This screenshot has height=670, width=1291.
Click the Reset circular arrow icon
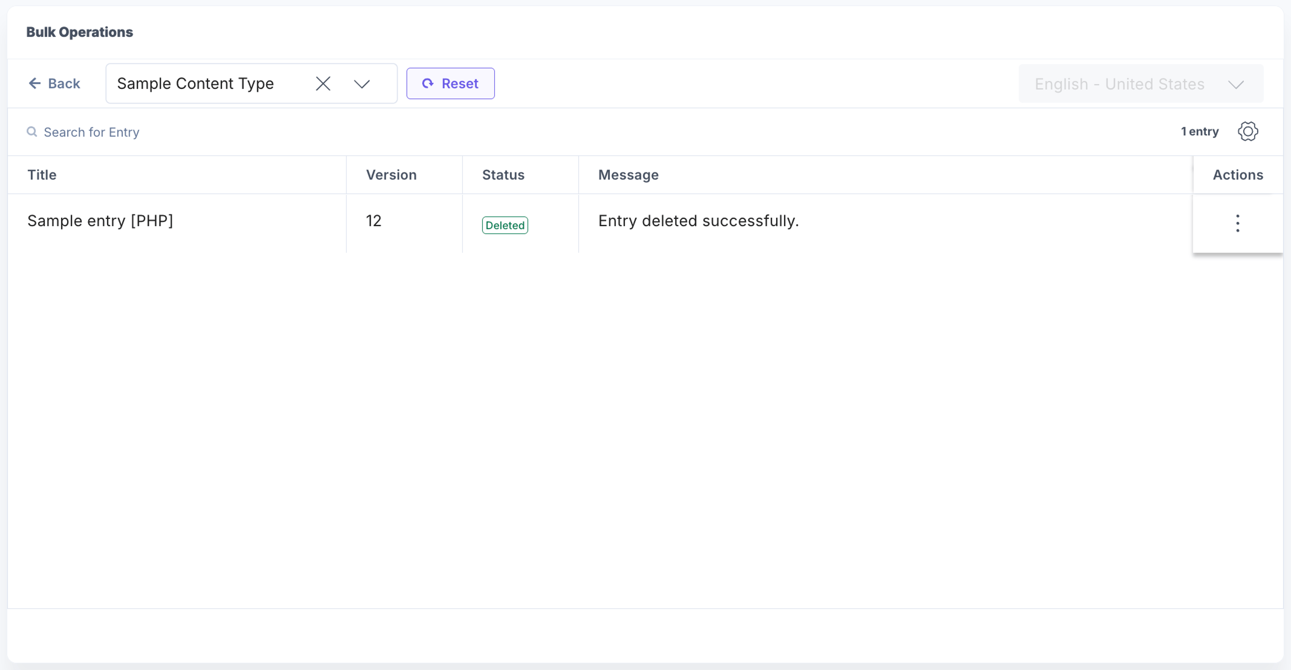tap(428, 83)
